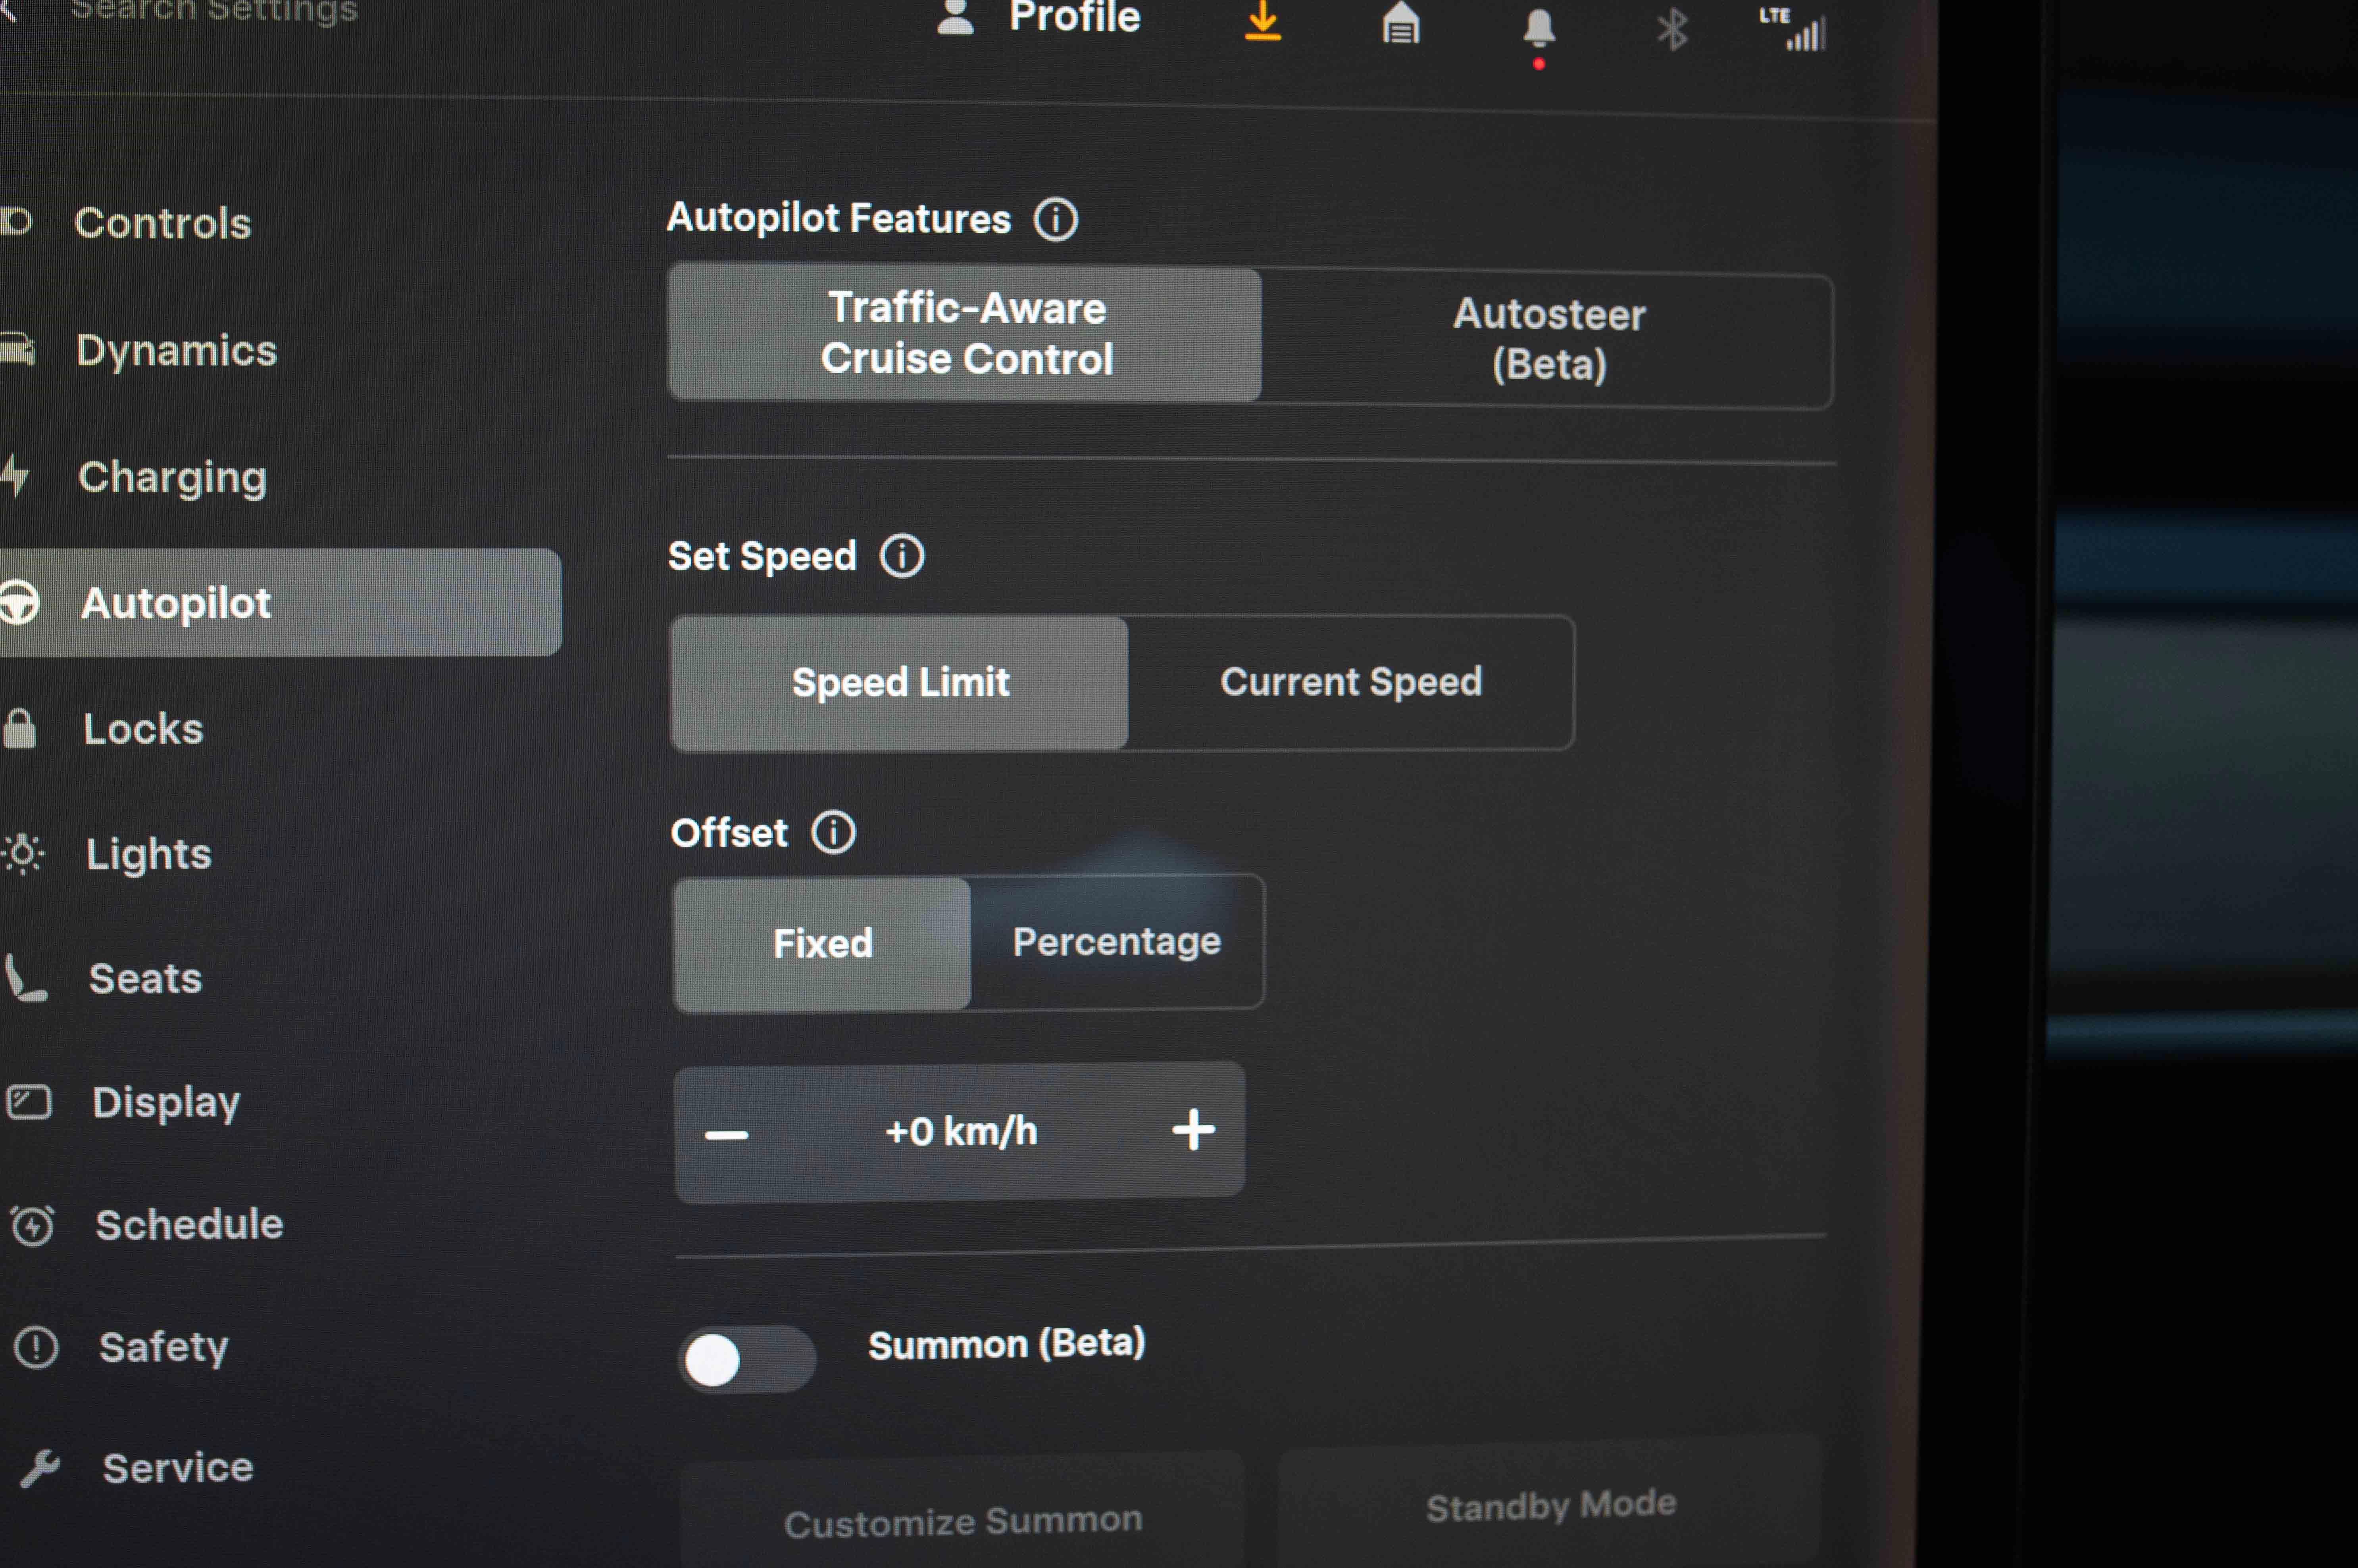The width and height of the screenshot is (2358, 1568).
Task: Open the garage door HomeLink icon
Action: pyautogui.click(x=1400, y=24)
